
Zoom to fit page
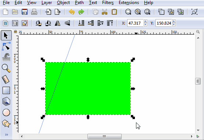(147, 12)
